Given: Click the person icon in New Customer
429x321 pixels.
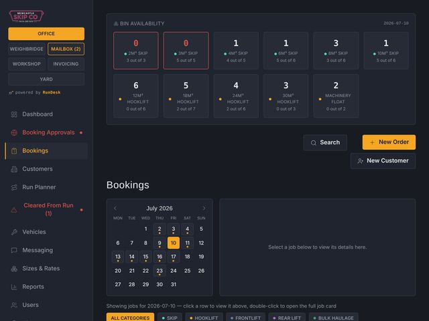Looking at the screenshot, I should (x=361, y=161).
